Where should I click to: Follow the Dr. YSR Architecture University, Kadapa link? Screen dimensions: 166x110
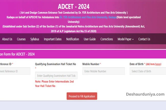click(x=88, y=17)
